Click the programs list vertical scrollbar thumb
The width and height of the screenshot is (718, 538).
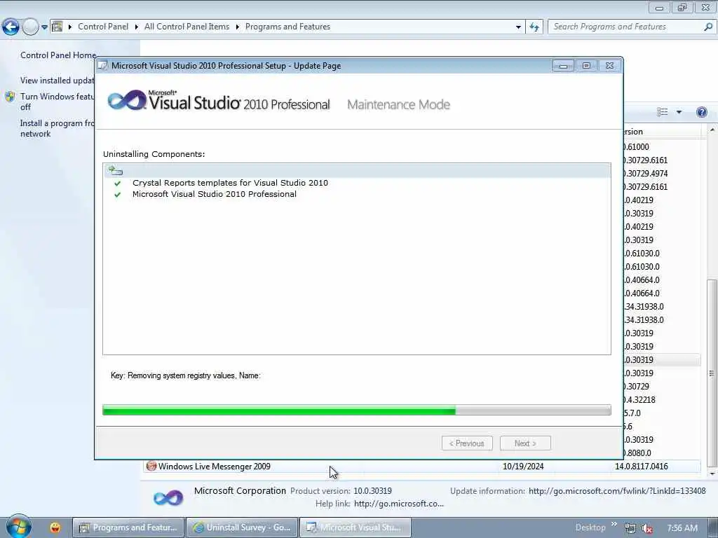click(x=712, y=373)
